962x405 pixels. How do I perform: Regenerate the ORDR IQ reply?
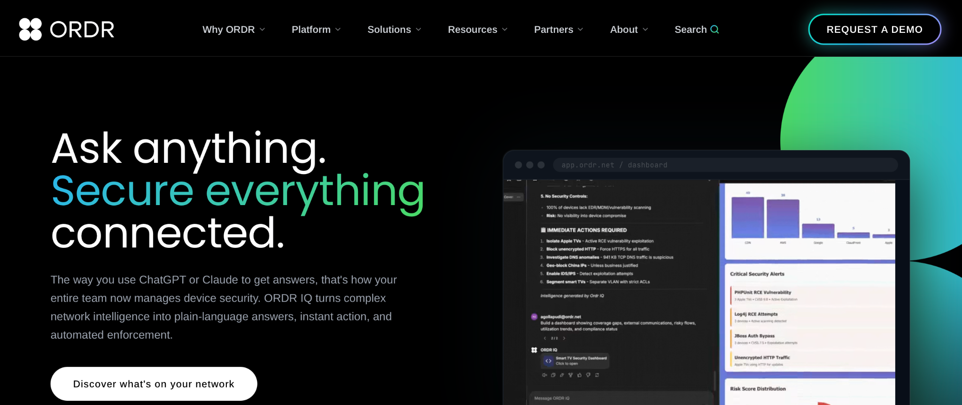597,375
